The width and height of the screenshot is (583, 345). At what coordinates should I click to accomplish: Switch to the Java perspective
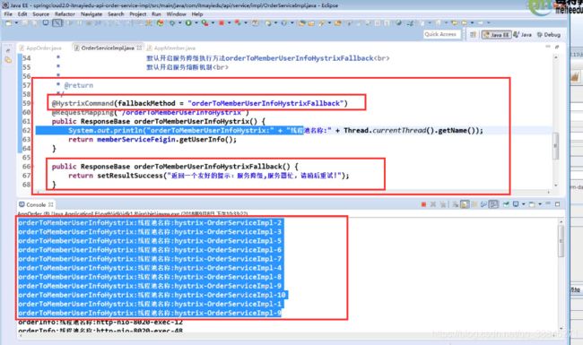(522, 35)
